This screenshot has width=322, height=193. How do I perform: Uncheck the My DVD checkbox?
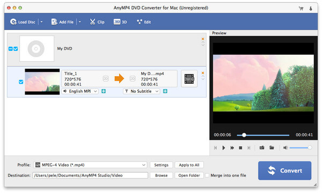pos(16,49)
